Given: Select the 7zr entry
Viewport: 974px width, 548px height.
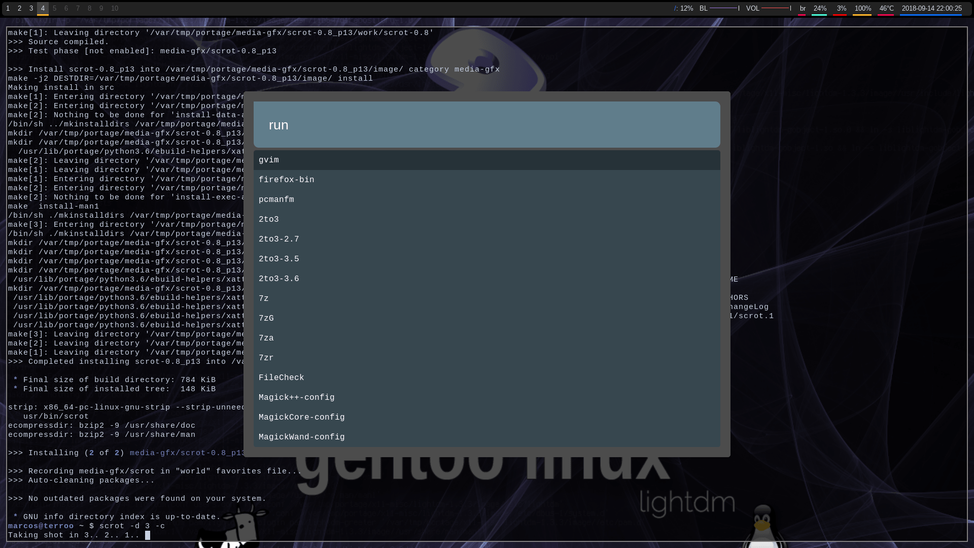Looking at the screenshot, I should [487, 358].
